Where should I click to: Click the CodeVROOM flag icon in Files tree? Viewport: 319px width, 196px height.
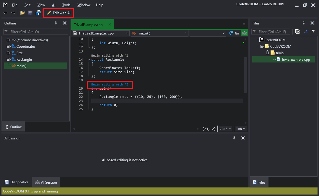click(x=262, y=40)
